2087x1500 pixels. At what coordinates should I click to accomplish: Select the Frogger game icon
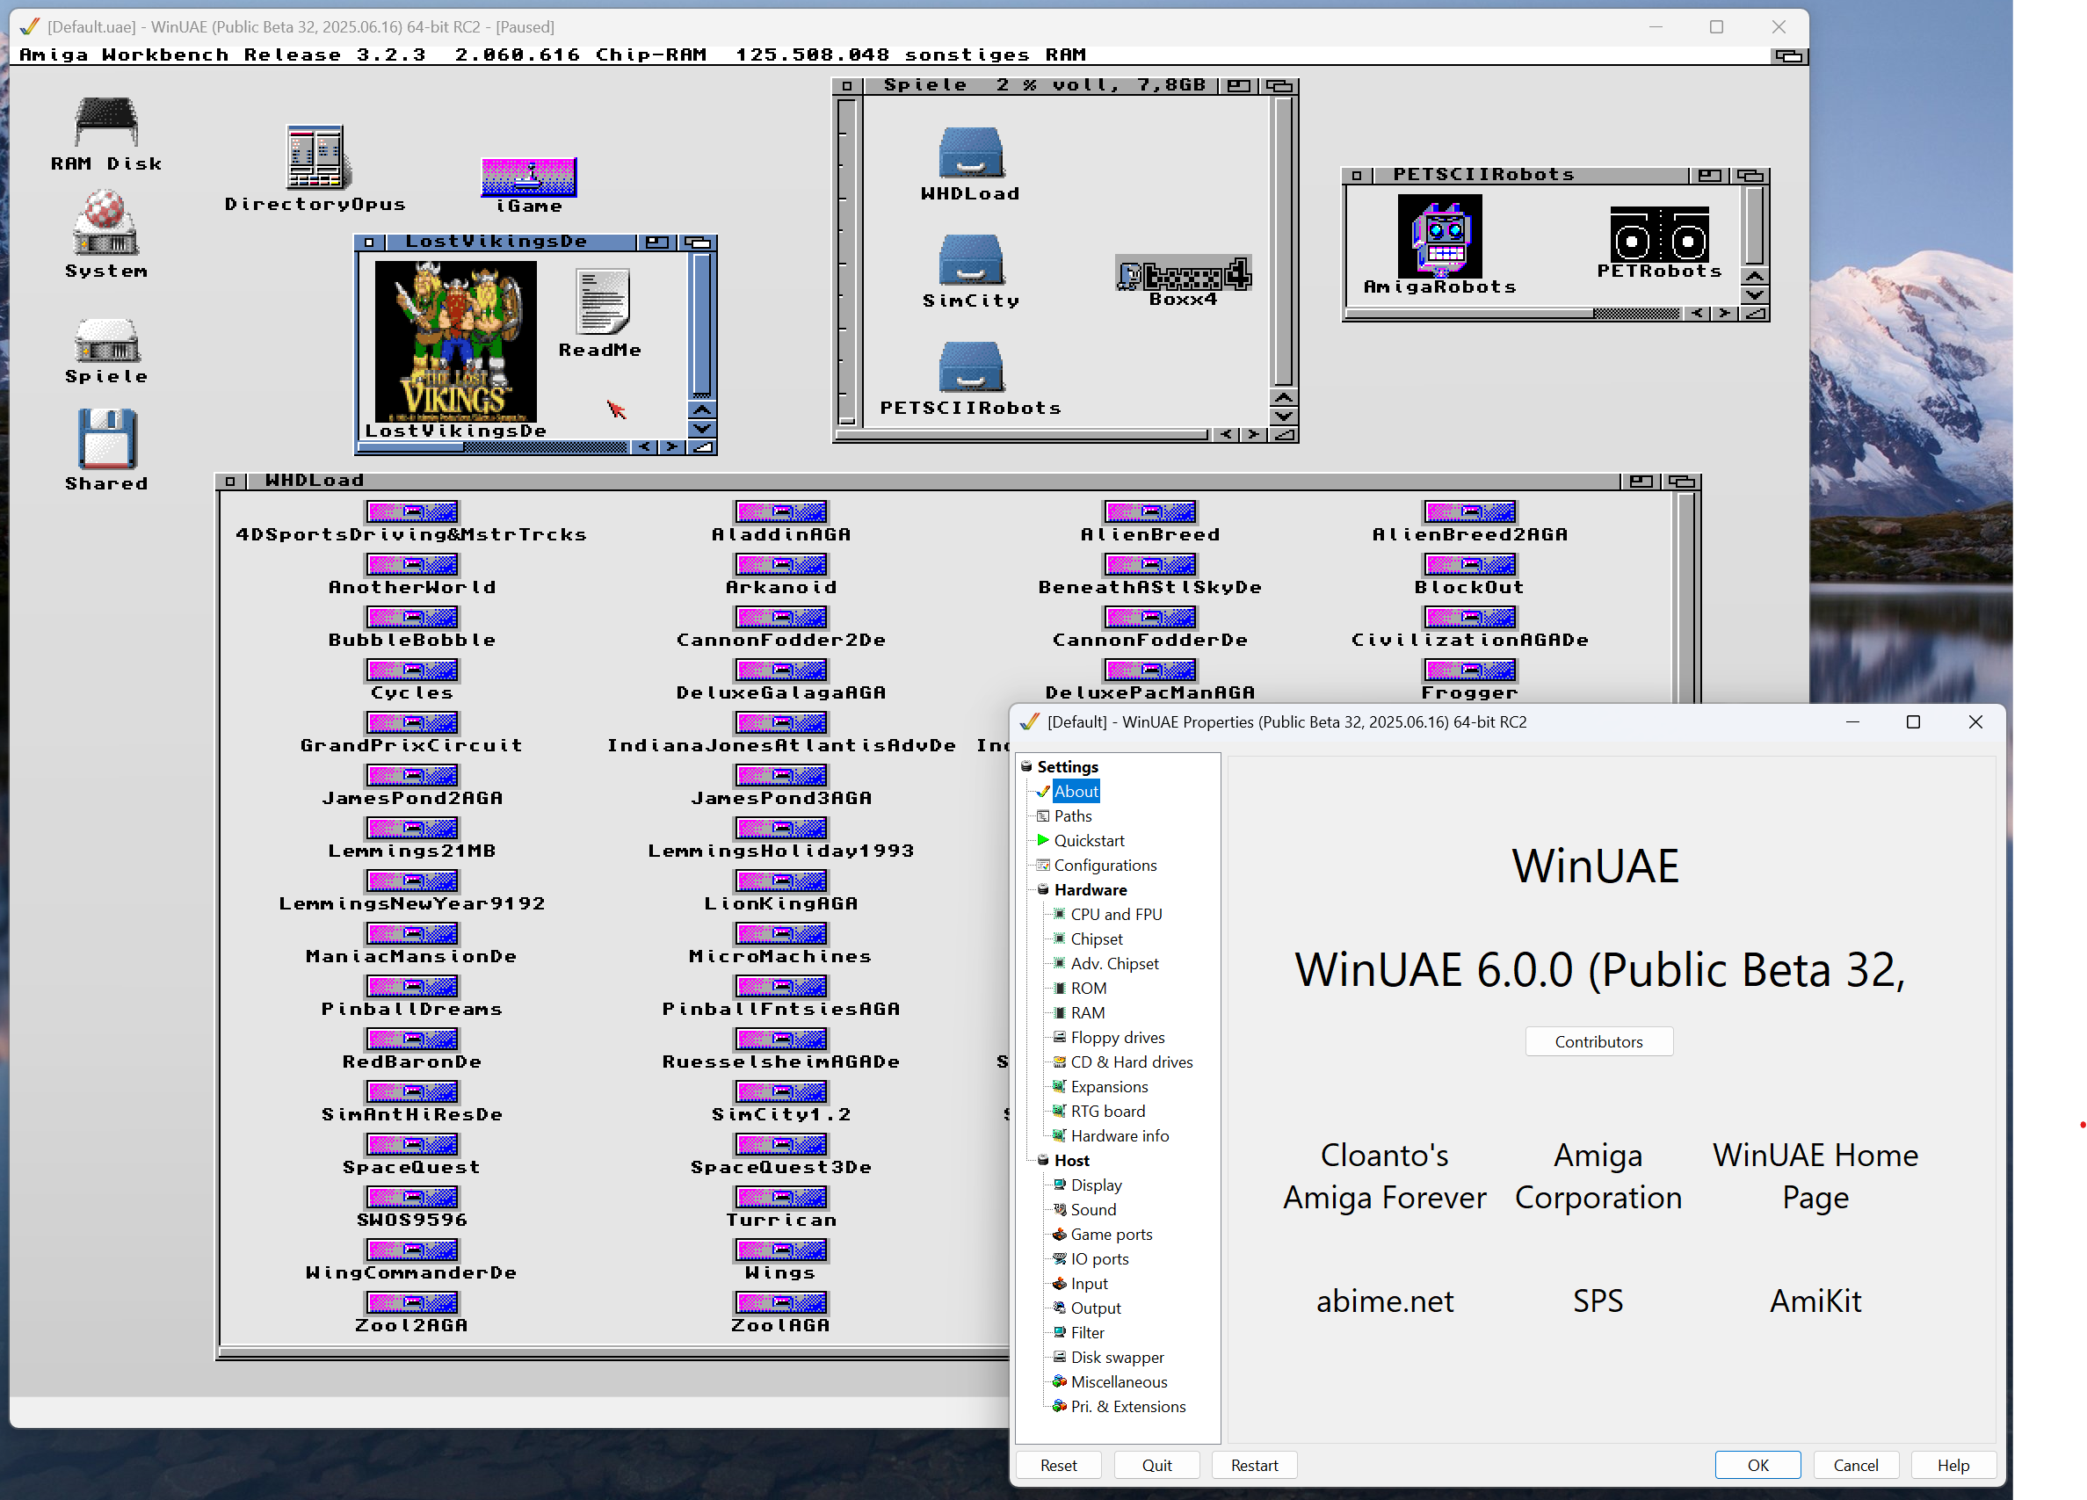1469,670
